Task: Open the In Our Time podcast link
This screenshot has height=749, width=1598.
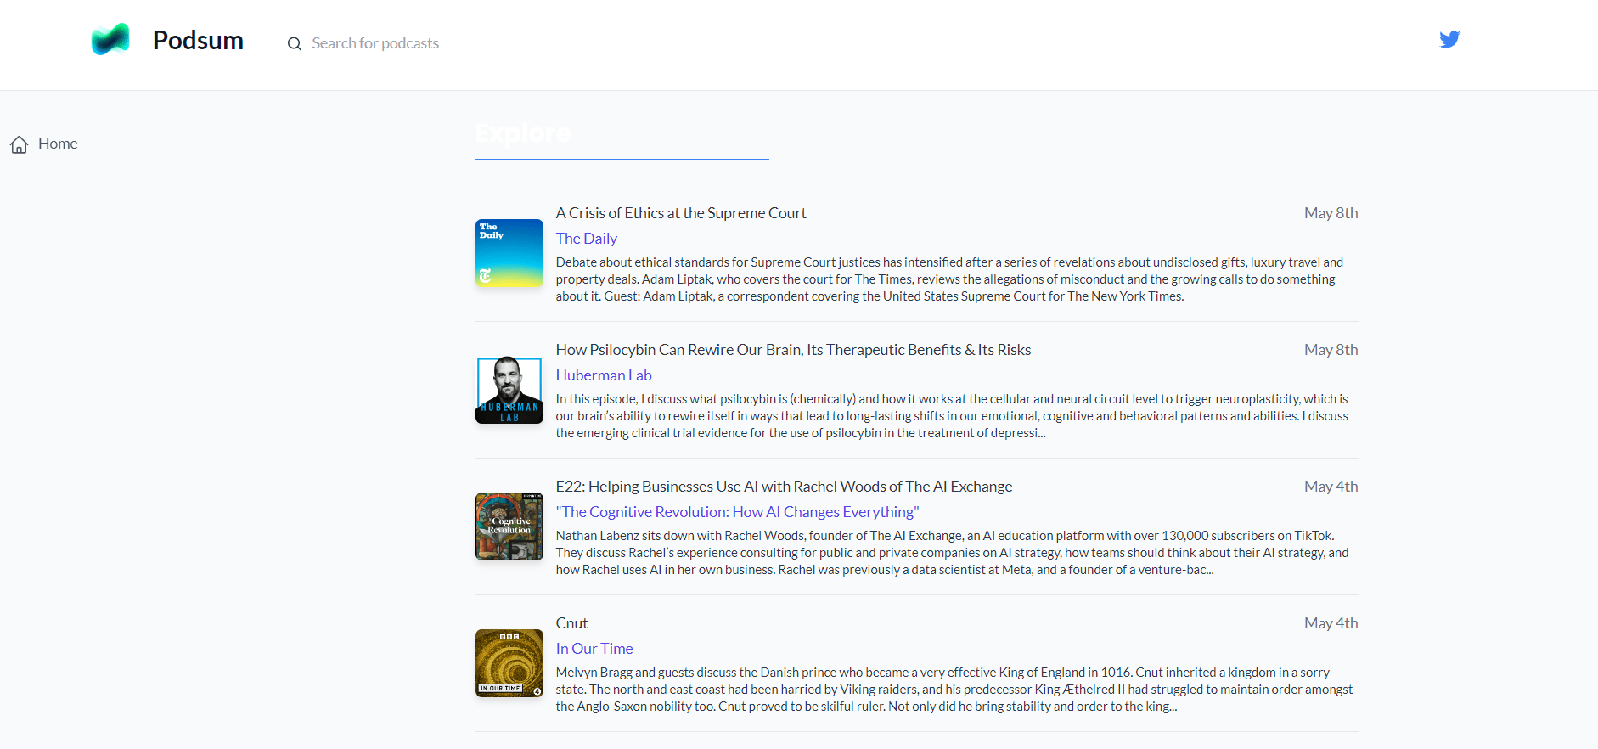Action: tap(594, 649)
